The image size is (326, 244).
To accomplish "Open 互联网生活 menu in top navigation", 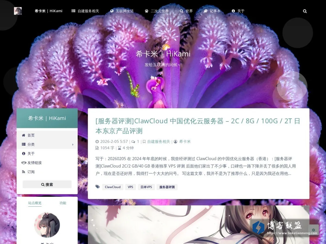I will [x=122, y=11].
